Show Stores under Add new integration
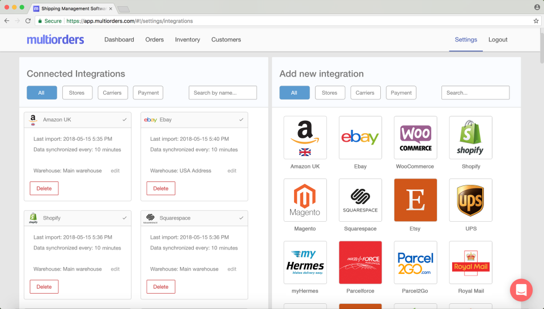Screen dimensions: 544x309 point(330,93)
